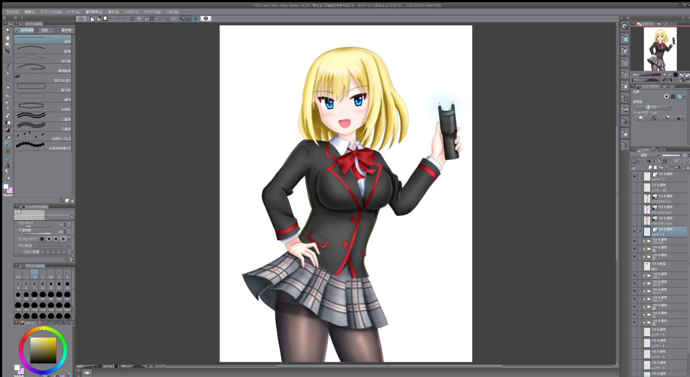Expand the ブレザー layer folder
The width and height of the screenshot is (690, 377).
644,283
